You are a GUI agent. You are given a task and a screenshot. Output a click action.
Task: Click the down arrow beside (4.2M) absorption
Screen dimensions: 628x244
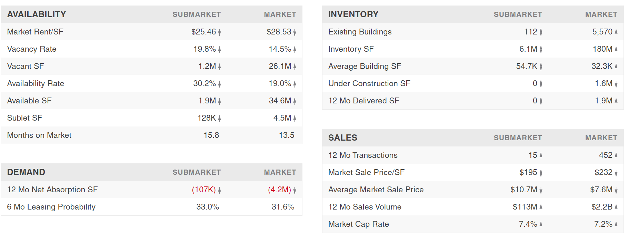pyautogui.click(x=295, y=190)
